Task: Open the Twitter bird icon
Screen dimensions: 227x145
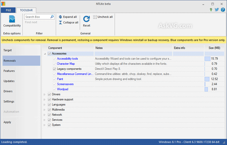Action: [x=216, y=10]
